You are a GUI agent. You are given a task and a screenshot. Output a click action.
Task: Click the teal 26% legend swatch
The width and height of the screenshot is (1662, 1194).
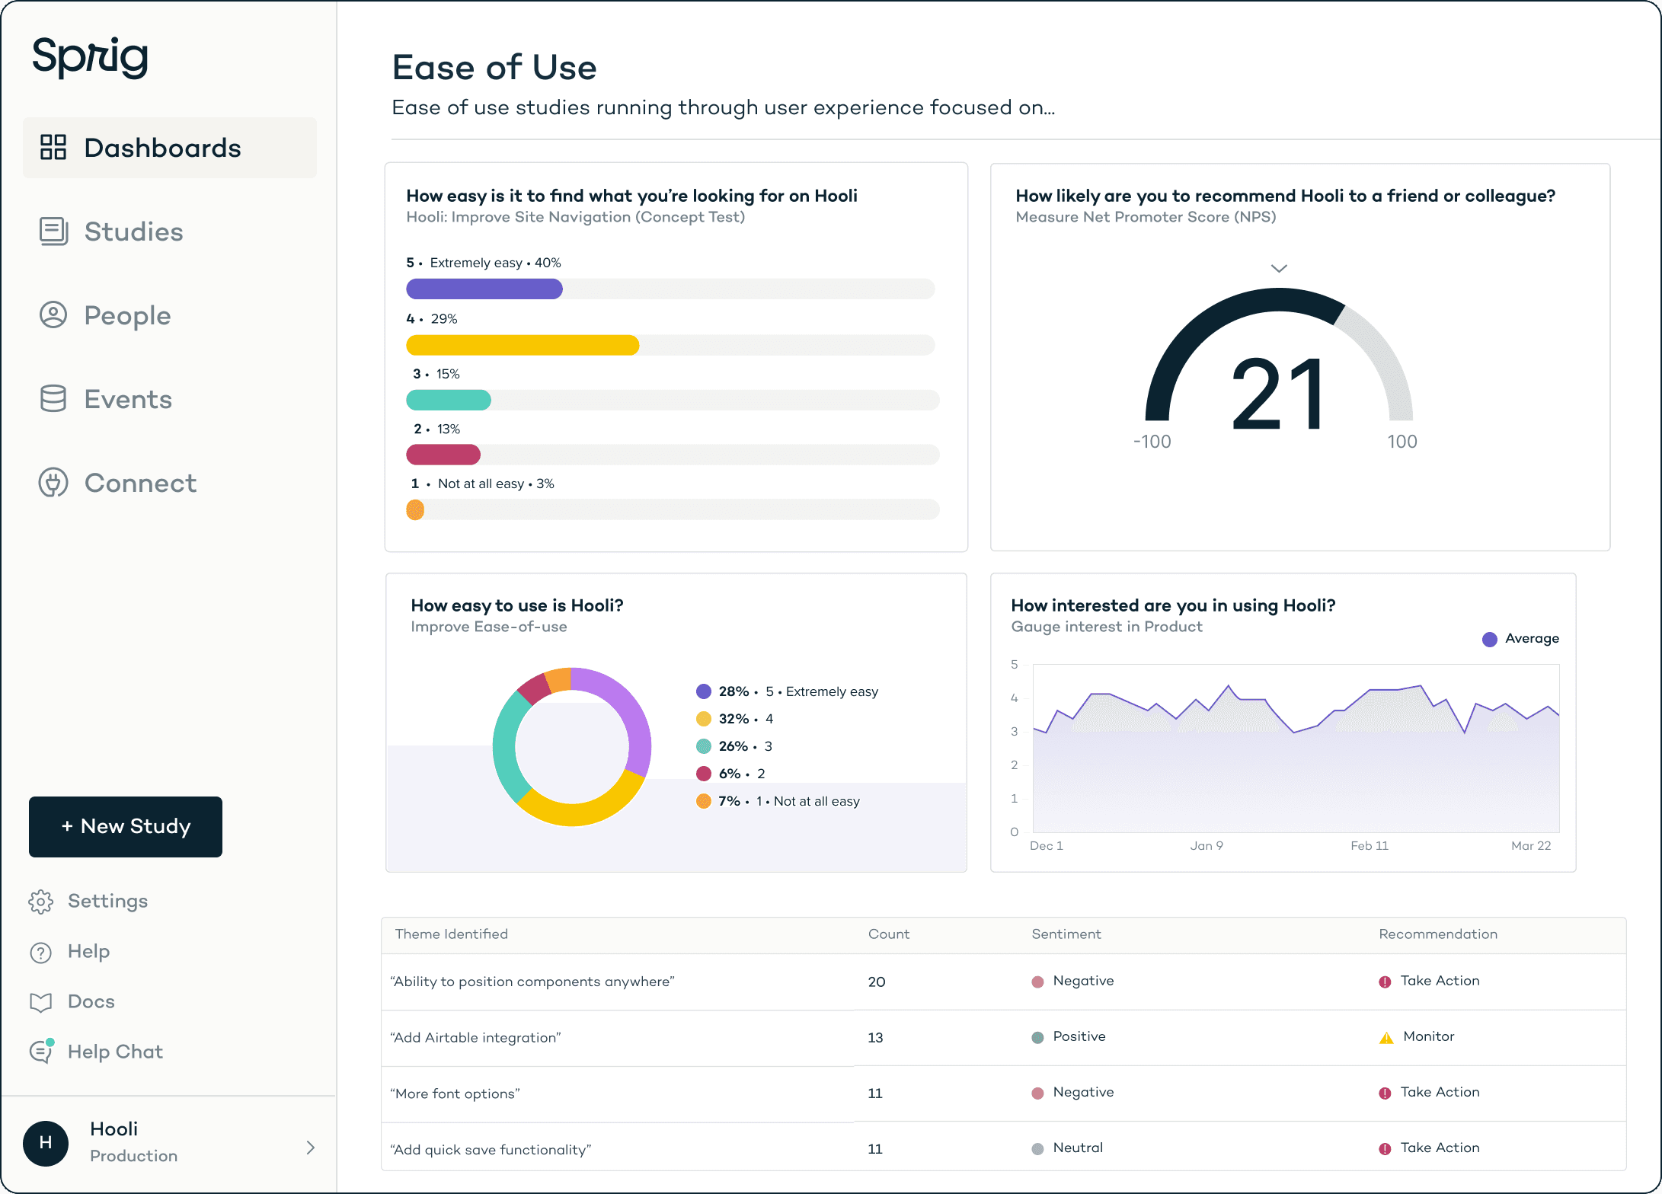point(704,746)
